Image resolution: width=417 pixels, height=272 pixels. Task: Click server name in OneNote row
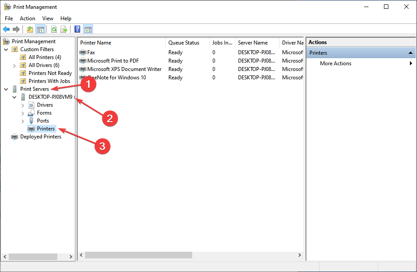(x=257, y=78)
